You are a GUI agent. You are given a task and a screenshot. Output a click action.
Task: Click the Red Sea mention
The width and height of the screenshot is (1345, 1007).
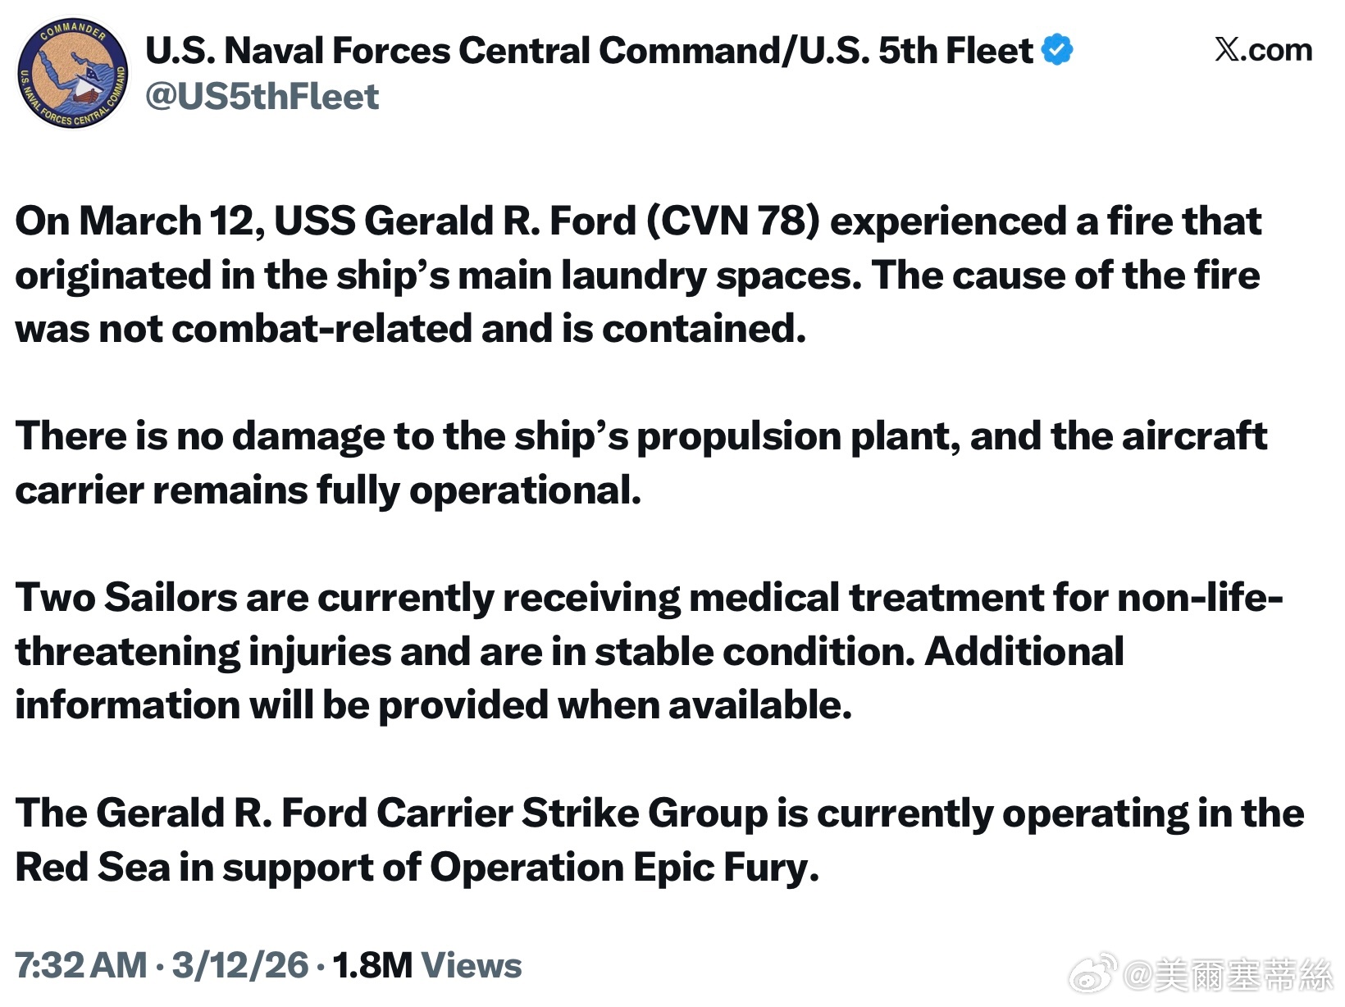pos(93,868)
